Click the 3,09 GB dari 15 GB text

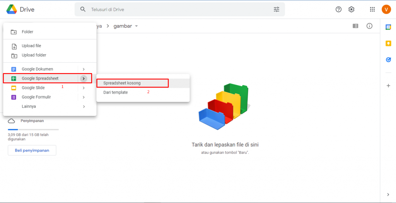pos(28,137)
